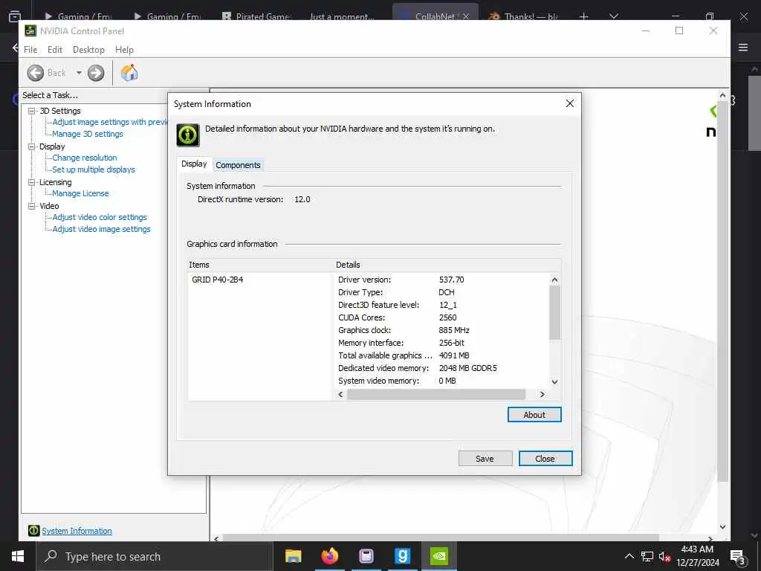Click the browser hamburger menu icon

tap(743, 47)
